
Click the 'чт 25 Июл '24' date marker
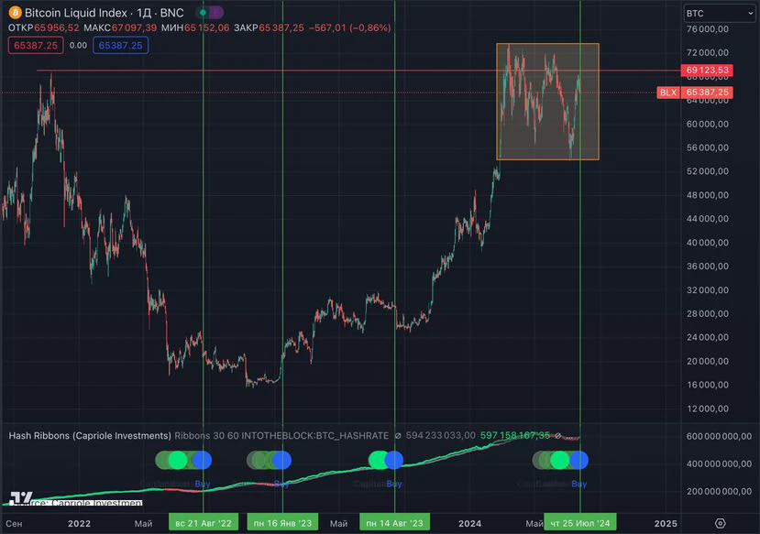[580, 523]
